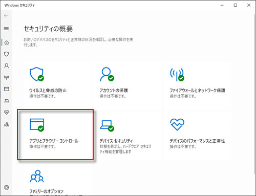Screen dimensions: 256x196
Task: Open デバイスのパフォーマンスと正常性 tile label
Action: tap(197, 141)
